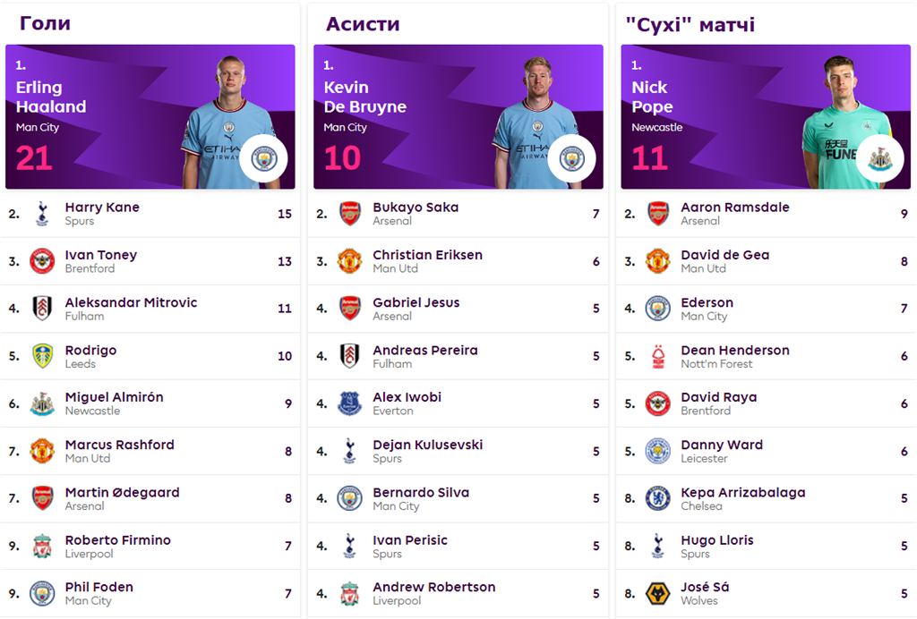Click the "Асисти" section heading
The image size is (917, 619).
pyautogui.click(x=363, y=24)
